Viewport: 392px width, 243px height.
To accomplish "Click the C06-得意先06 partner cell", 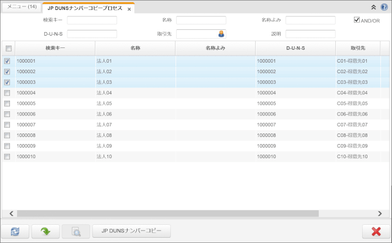I will 357,114.
